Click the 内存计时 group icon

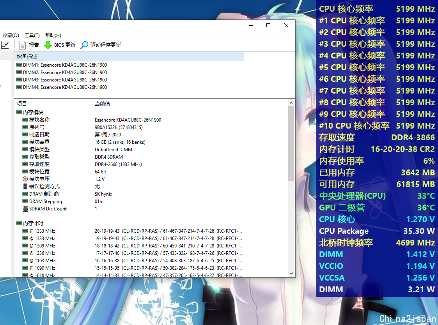tap(19, 223)
